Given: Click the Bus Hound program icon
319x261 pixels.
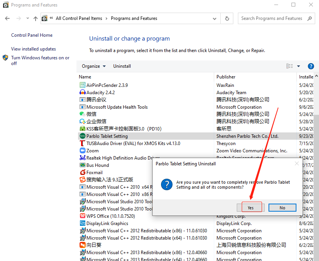Looking at the screenshot, I should coord(82,165).
